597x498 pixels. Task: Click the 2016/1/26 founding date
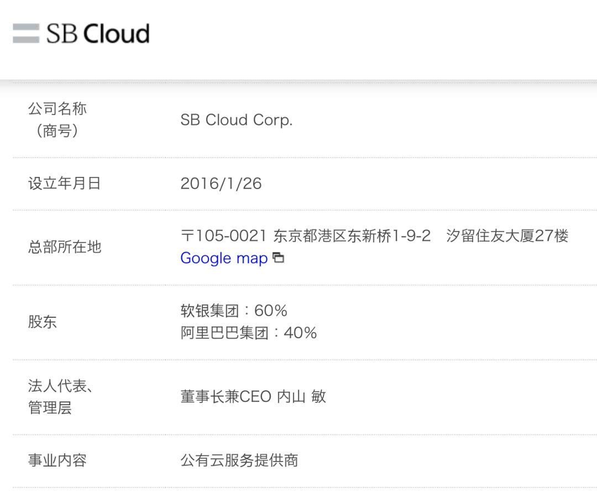(x=221, y=184)
